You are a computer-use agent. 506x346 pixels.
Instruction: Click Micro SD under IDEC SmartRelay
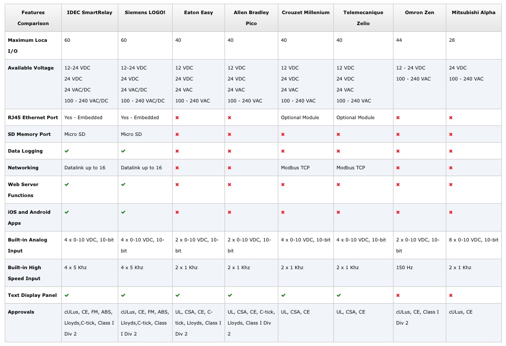[x=74, y=134]
